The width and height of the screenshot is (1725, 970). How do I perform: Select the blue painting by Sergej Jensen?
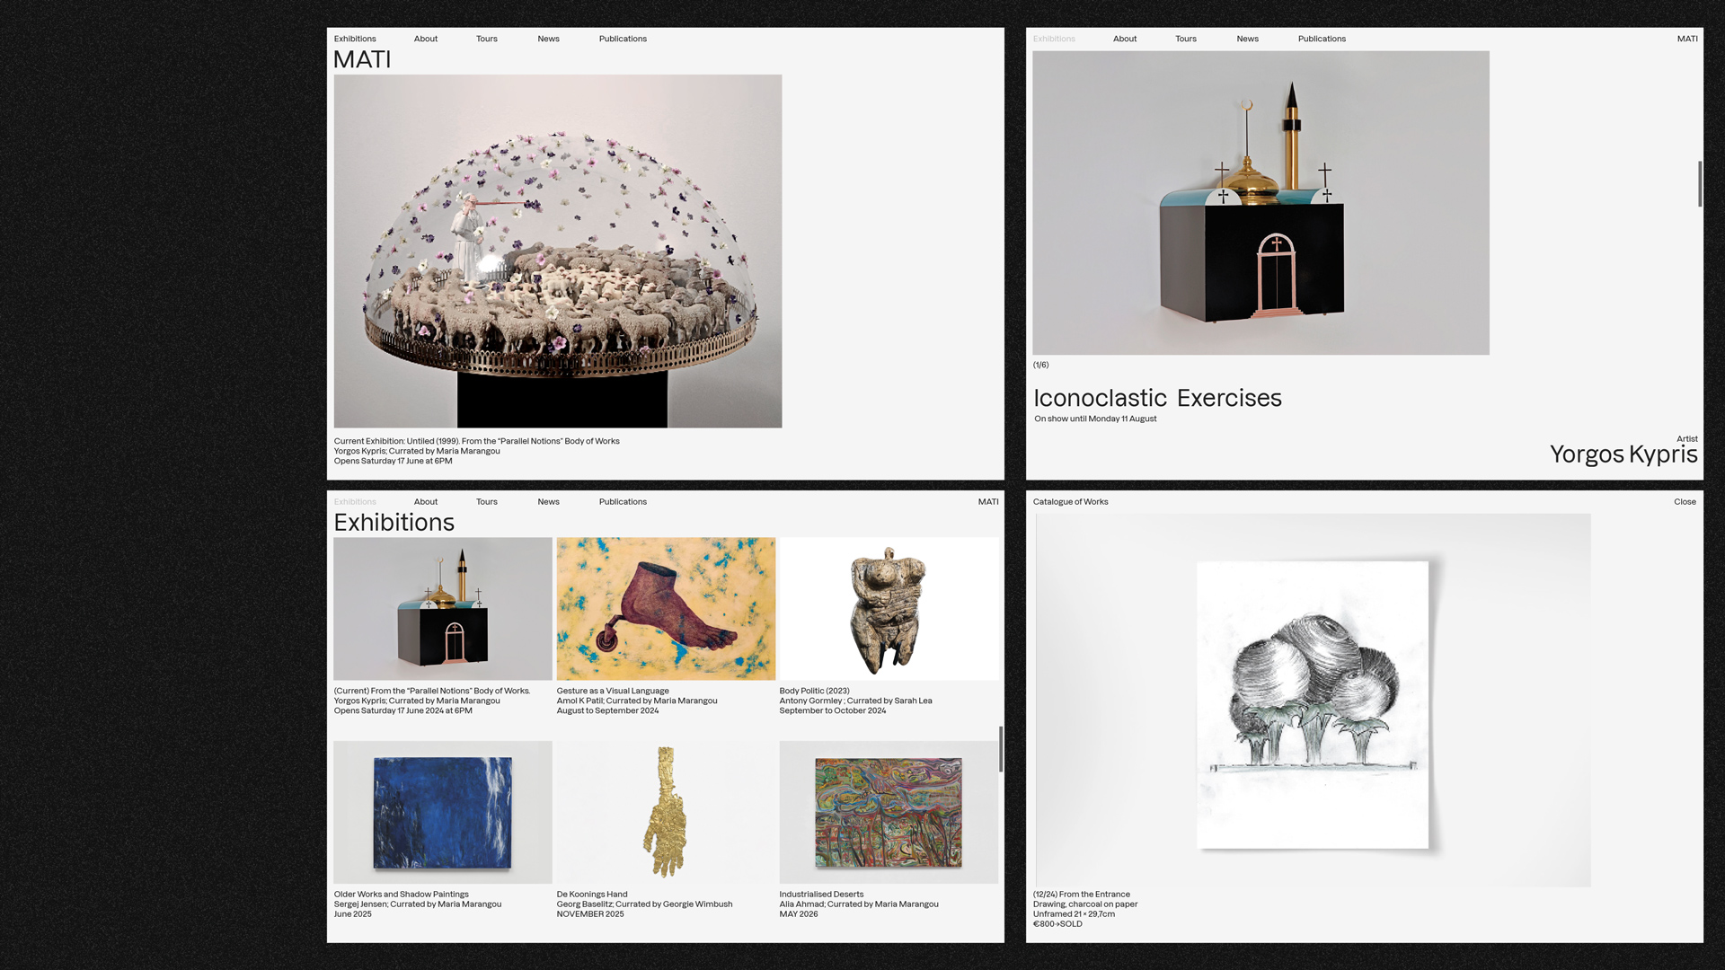click(442, 812)
